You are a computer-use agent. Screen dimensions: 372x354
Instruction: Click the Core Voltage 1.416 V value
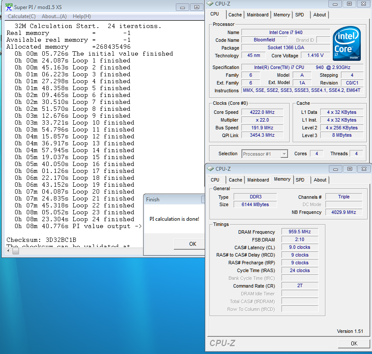(x=315, y=55)
